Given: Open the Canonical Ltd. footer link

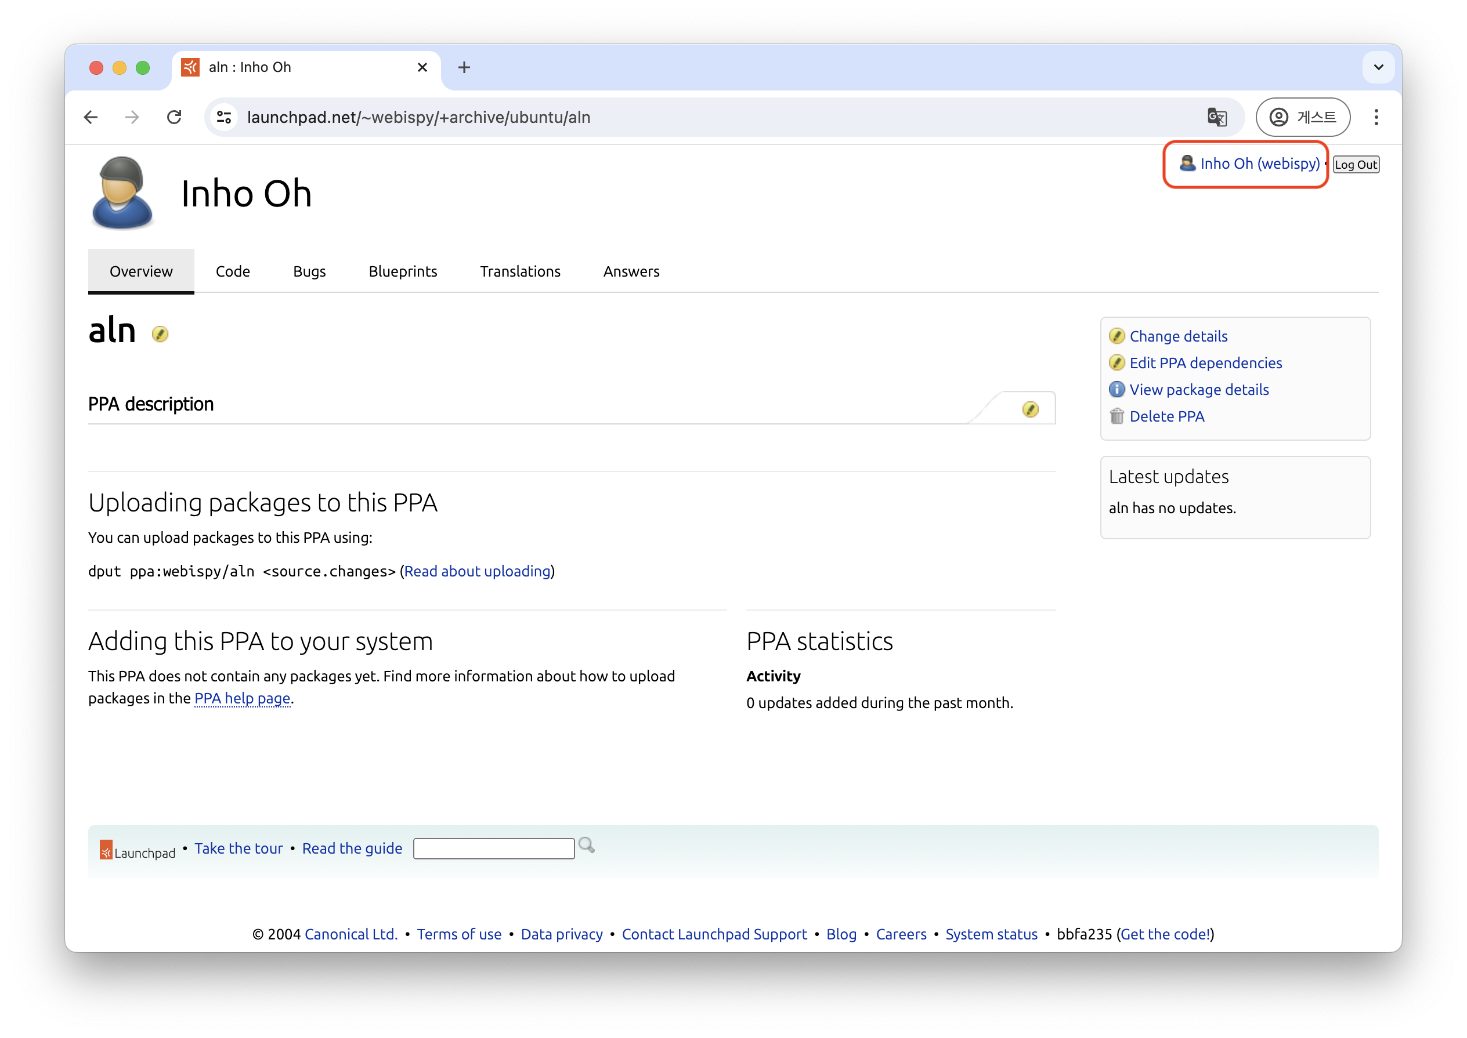Looking at the screenshot, I should [x=351, y=934].
